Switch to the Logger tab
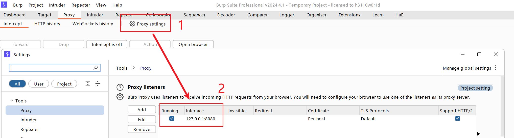 click(x=287, y=15)
